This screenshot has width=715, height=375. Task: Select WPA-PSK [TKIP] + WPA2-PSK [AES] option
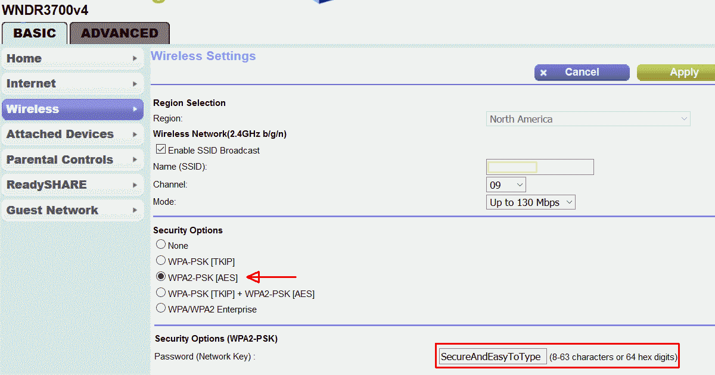click(161, 293)
